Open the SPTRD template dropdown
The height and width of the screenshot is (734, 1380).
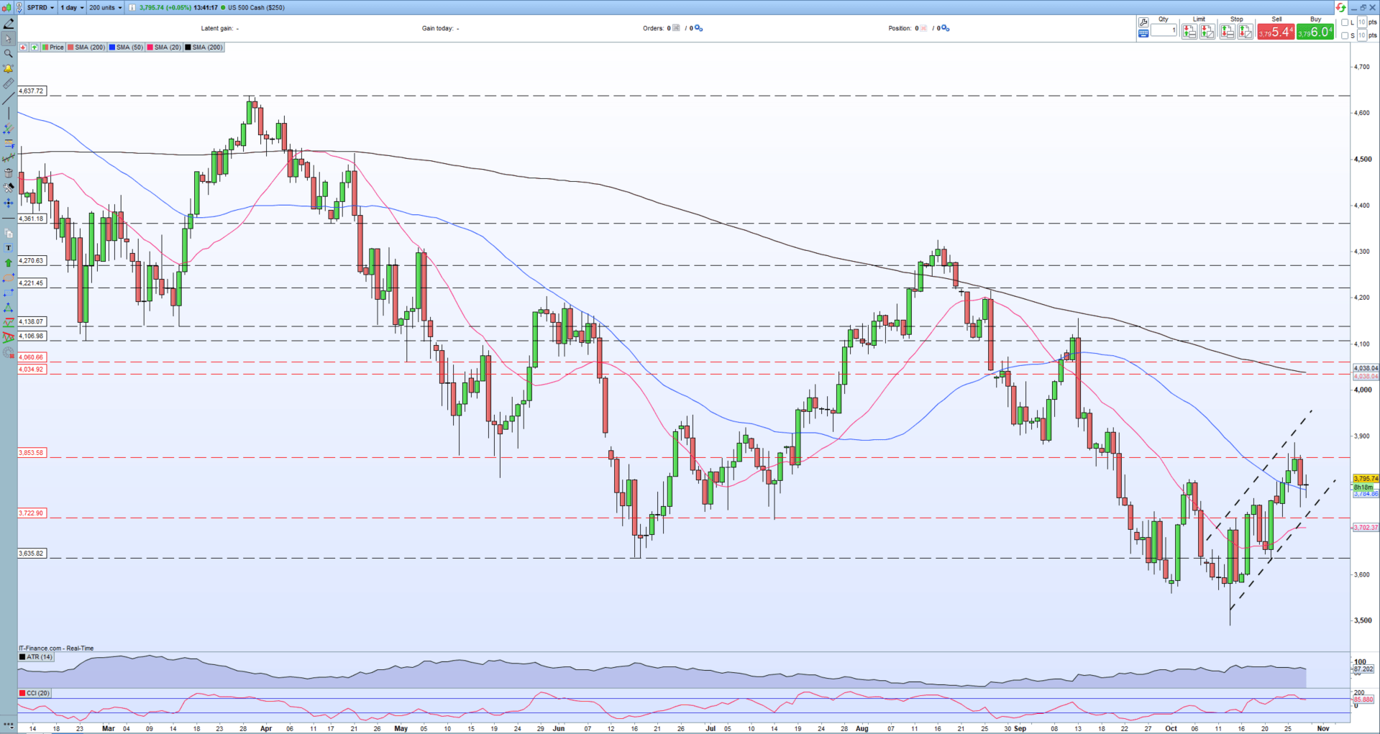[x=40, y=7]
